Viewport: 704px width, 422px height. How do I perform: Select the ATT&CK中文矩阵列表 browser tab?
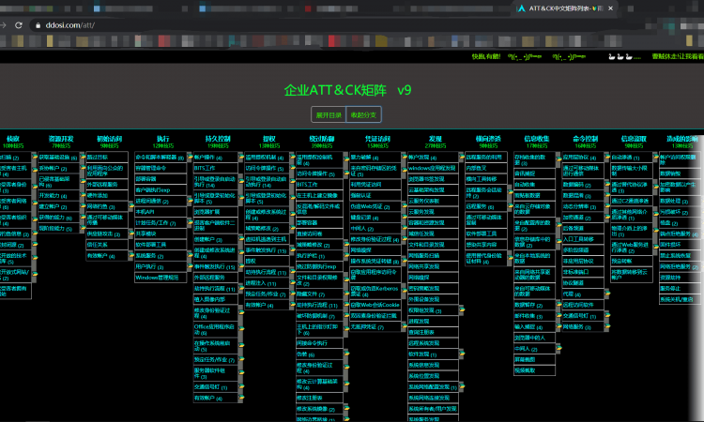click(x=565, y=8)
